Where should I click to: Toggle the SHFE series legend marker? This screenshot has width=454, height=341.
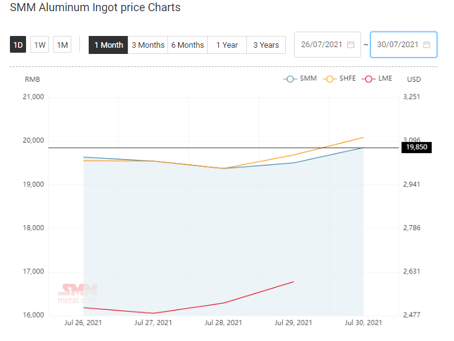pos(329,79)
